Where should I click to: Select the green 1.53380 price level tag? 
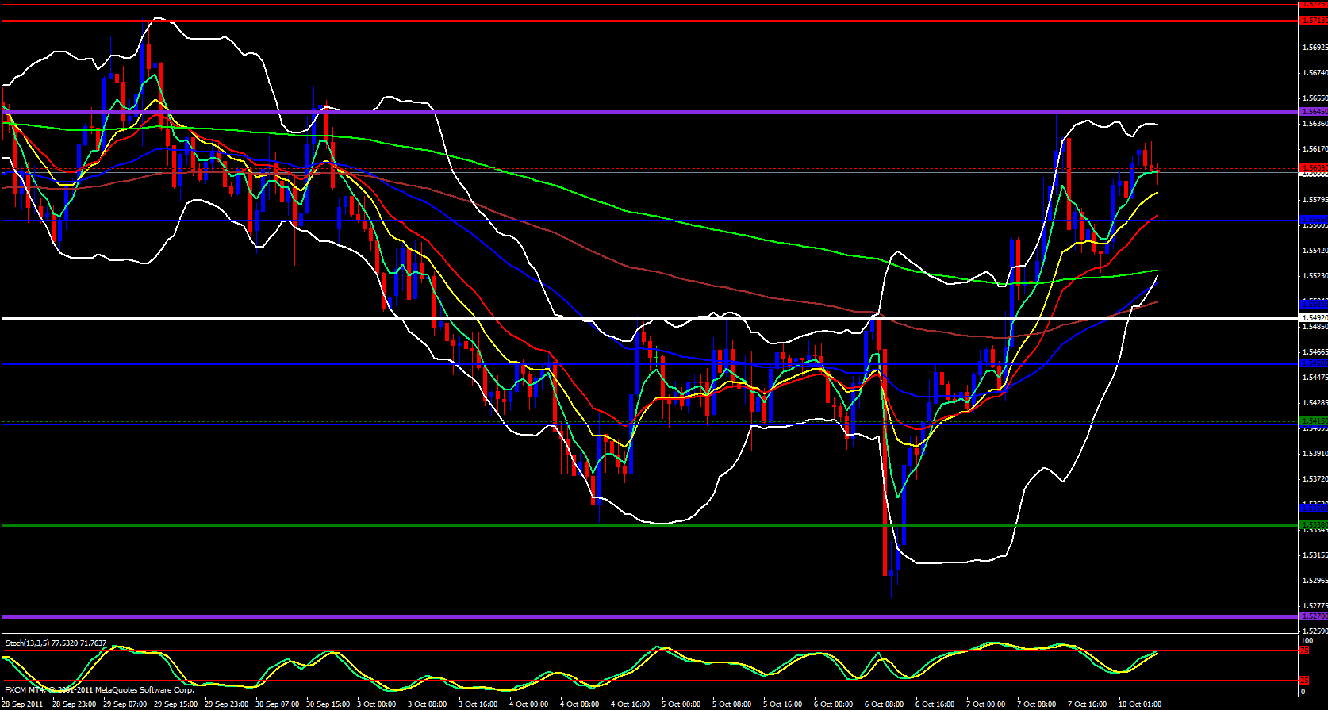pyautogui.click(x=1314, y=525)
